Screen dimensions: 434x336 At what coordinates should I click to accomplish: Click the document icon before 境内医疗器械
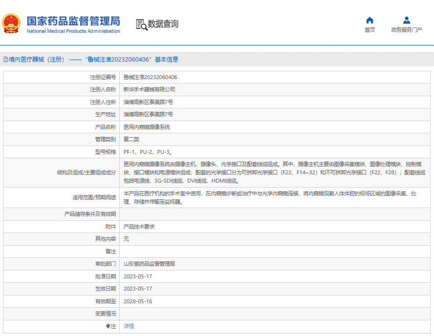tap(5, 60)
